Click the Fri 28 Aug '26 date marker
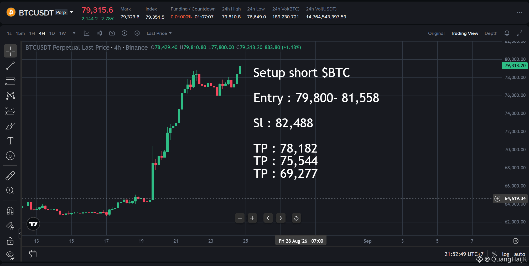 (301, 241)
